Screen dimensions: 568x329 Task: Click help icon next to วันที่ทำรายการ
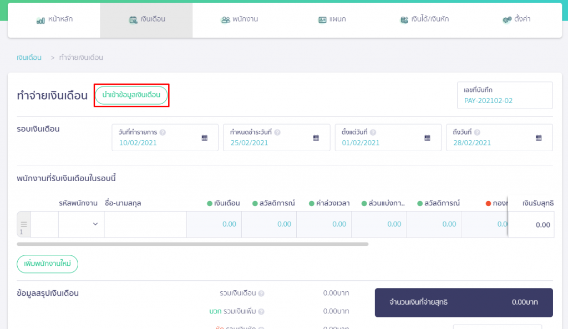tap(163, 132)
